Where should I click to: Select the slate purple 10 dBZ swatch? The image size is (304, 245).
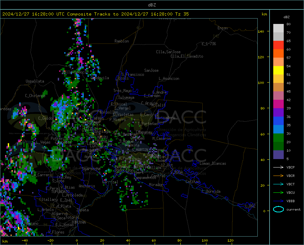click(x=278, y=155)
